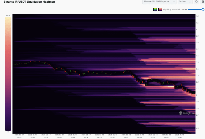Viewport: 205px width, 139px height.
Task: Click the 3.3 price axis label
Action: point(197,75)
